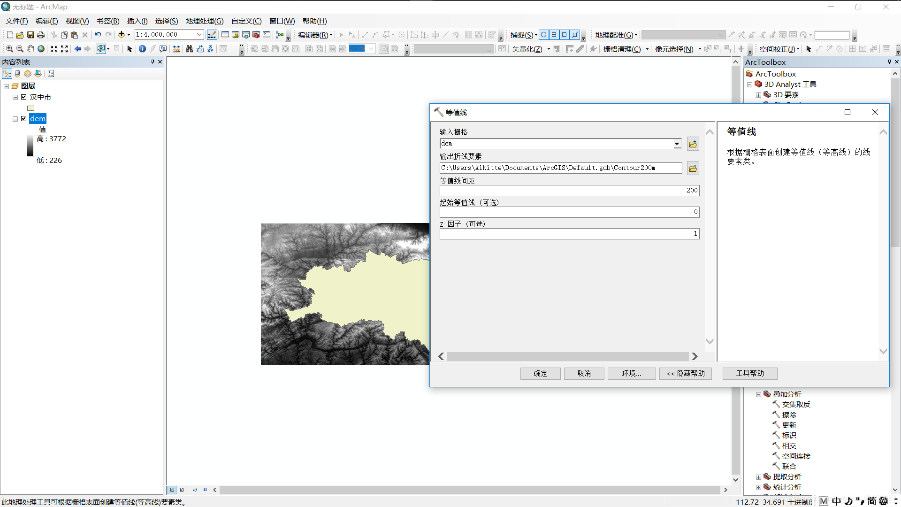Go back to previous extent
Viewport: 901px width, 507px height.
77,49
